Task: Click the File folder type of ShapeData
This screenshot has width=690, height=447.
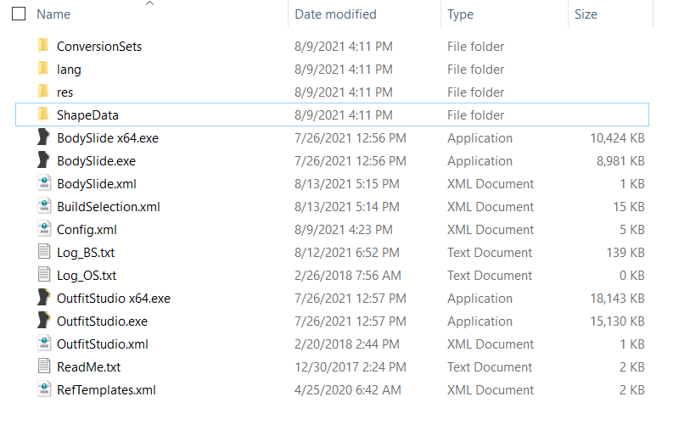Action: click(475, 115)
